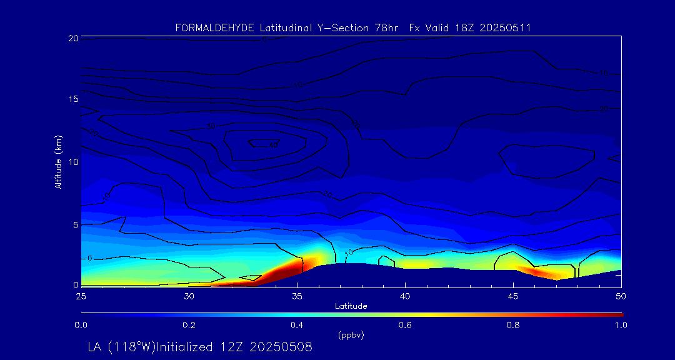
Task: Click the color scale value 0.0
Action: (x=81, y=325)
